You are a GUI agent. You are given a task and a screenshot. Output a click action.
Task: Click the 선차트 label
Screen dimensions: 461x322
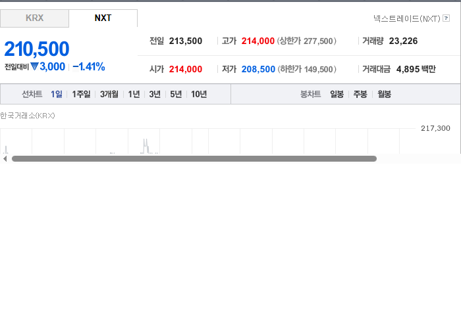click(x=32, y=94)
